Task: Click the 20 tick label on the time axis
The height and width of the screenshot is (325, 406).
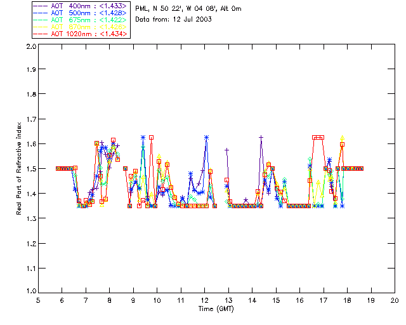Action: coord(394,301)
